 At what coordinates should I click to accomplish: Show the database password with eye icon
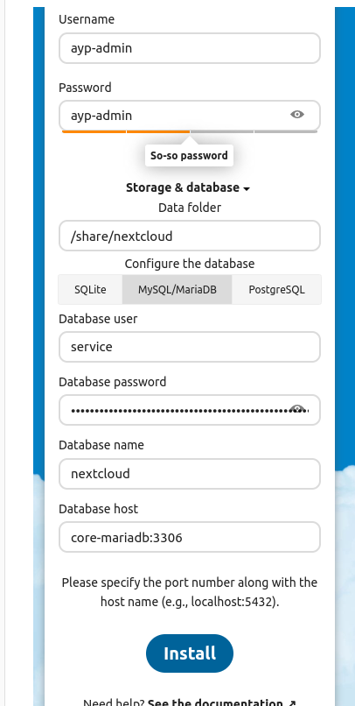297,409
